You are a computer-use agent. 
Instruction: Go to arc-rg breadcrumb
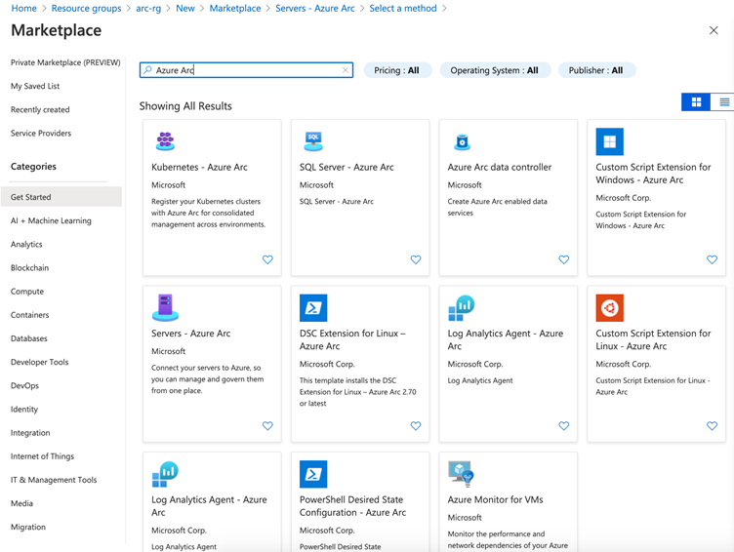[x=148, y=9]
